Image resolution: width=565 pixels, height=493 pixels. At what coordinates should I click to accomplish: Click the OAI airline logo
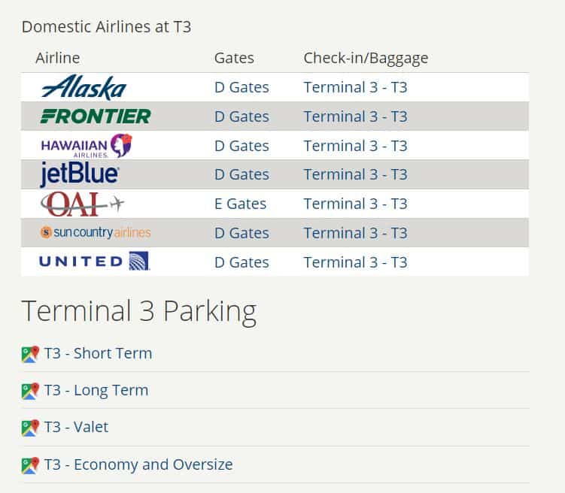tap(82, 204)
